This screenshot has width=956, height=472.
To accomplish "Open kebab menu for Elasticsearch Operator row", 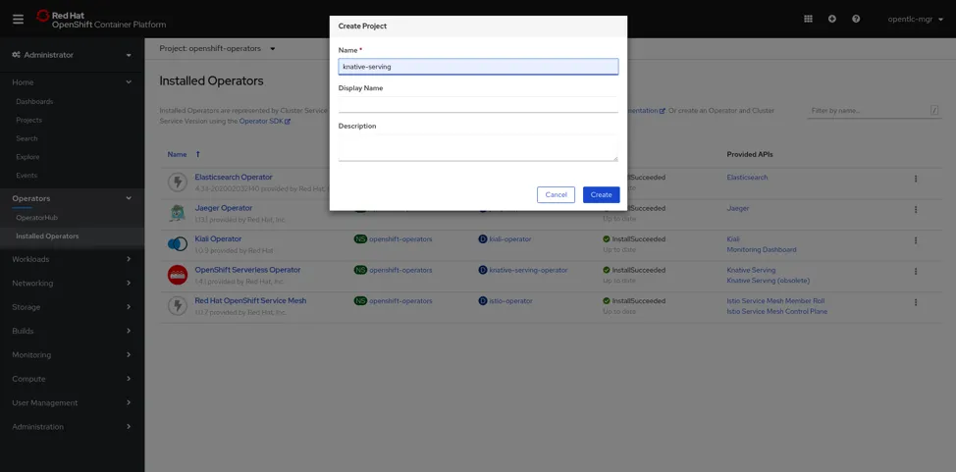I will tap(916, 179).
